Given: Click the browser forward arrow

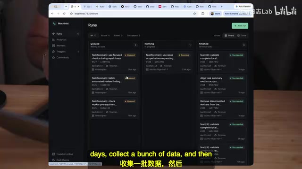Looking at the screenshot, I should point(58,14).
